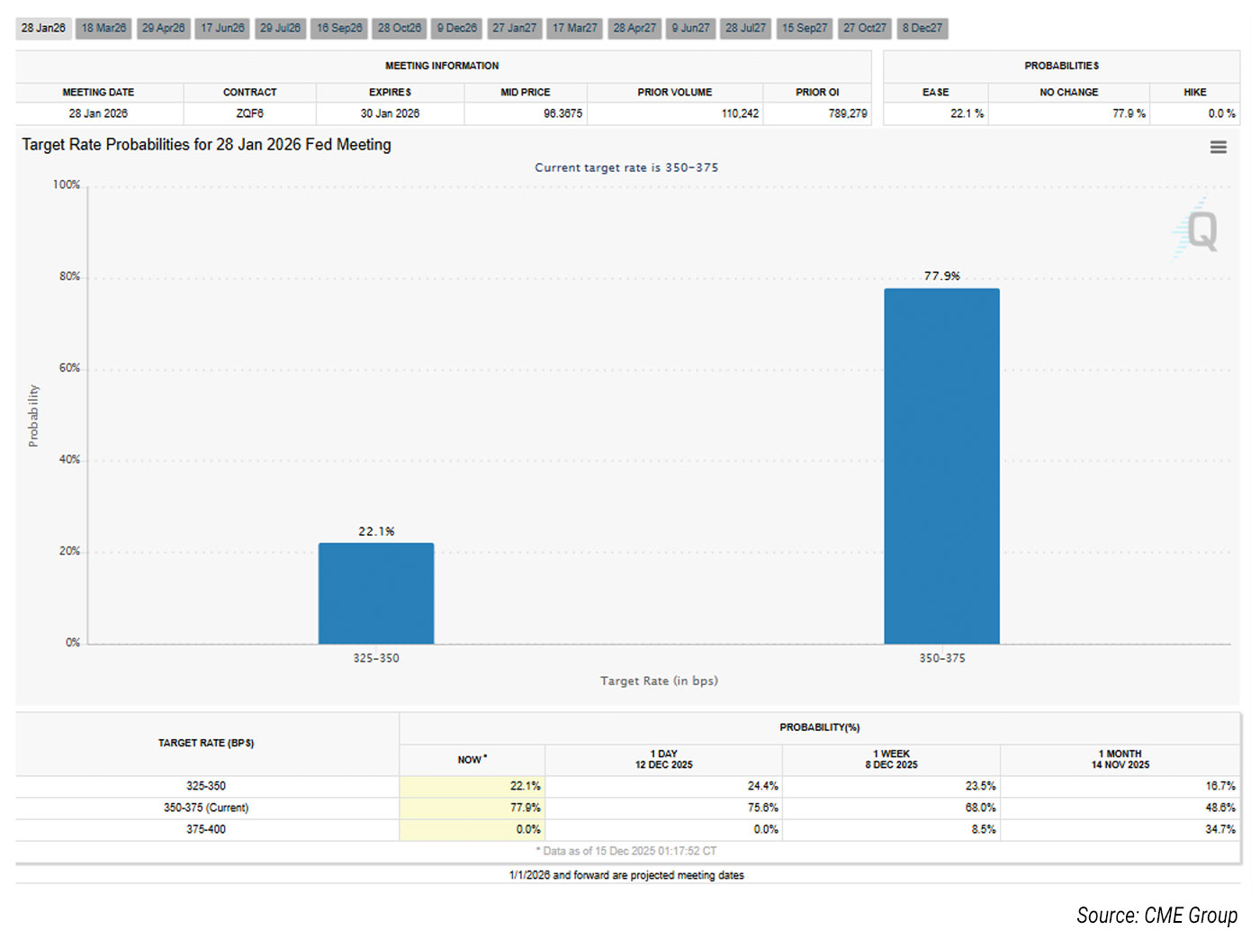Click the 325-350 probability bar
The height and width of the screenshot is (948, 1260).
pos(376,593)
